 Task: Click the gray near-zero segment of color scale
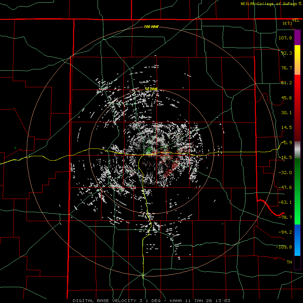[x=297, y=150]
